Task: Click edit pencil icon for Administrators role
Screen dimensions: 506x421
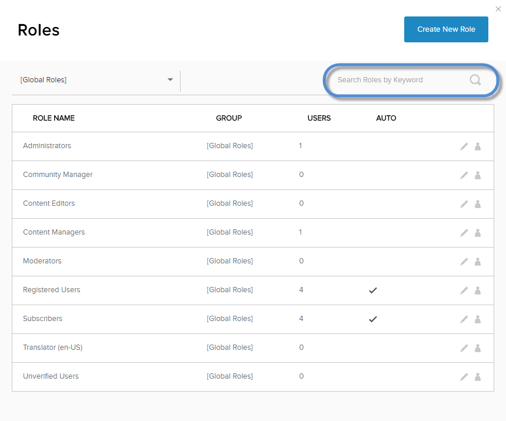Action: tap(464, 146)
